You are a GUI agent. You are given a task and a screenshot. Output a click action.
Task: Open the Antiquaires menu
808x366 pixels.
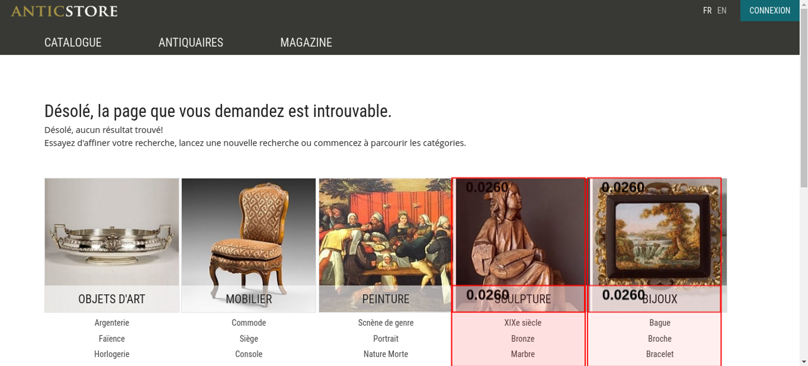coord(191,42)
